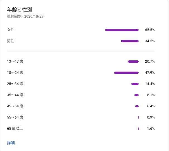
Task: Click the 1.6% percentage value
Action: [x=151, y=128]
